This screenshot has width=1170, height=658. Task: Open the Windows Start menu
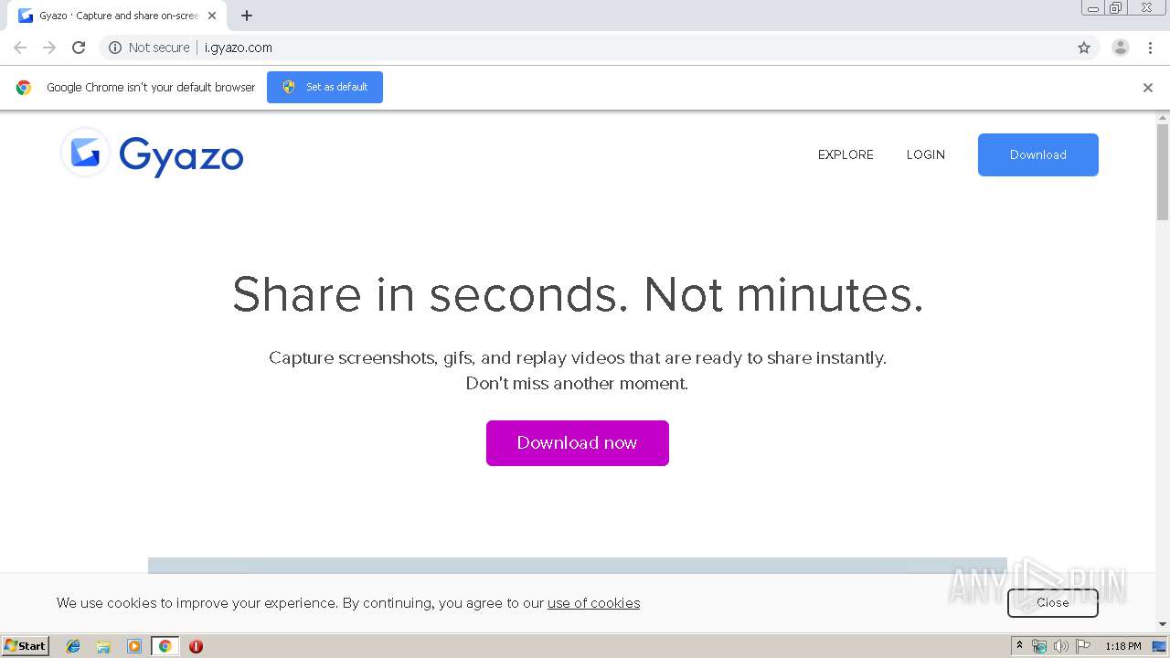pyautogui.click(x=26, y=645)
